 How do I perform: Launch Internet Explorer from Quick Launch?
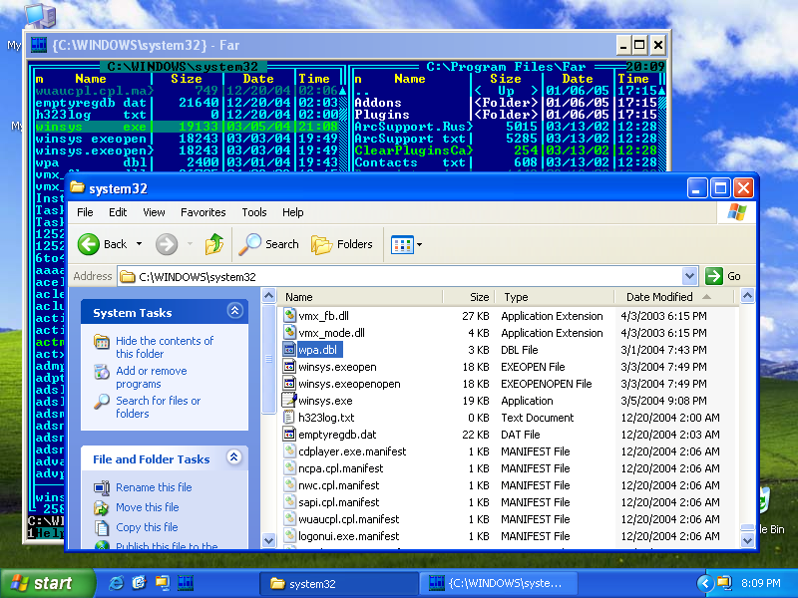point(116,583)
